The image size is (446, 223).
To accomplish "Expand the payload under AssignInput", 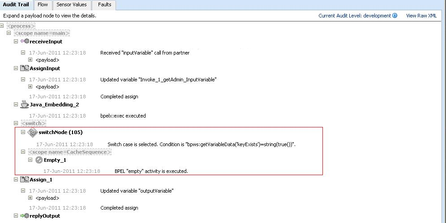I will click(30, 87).
